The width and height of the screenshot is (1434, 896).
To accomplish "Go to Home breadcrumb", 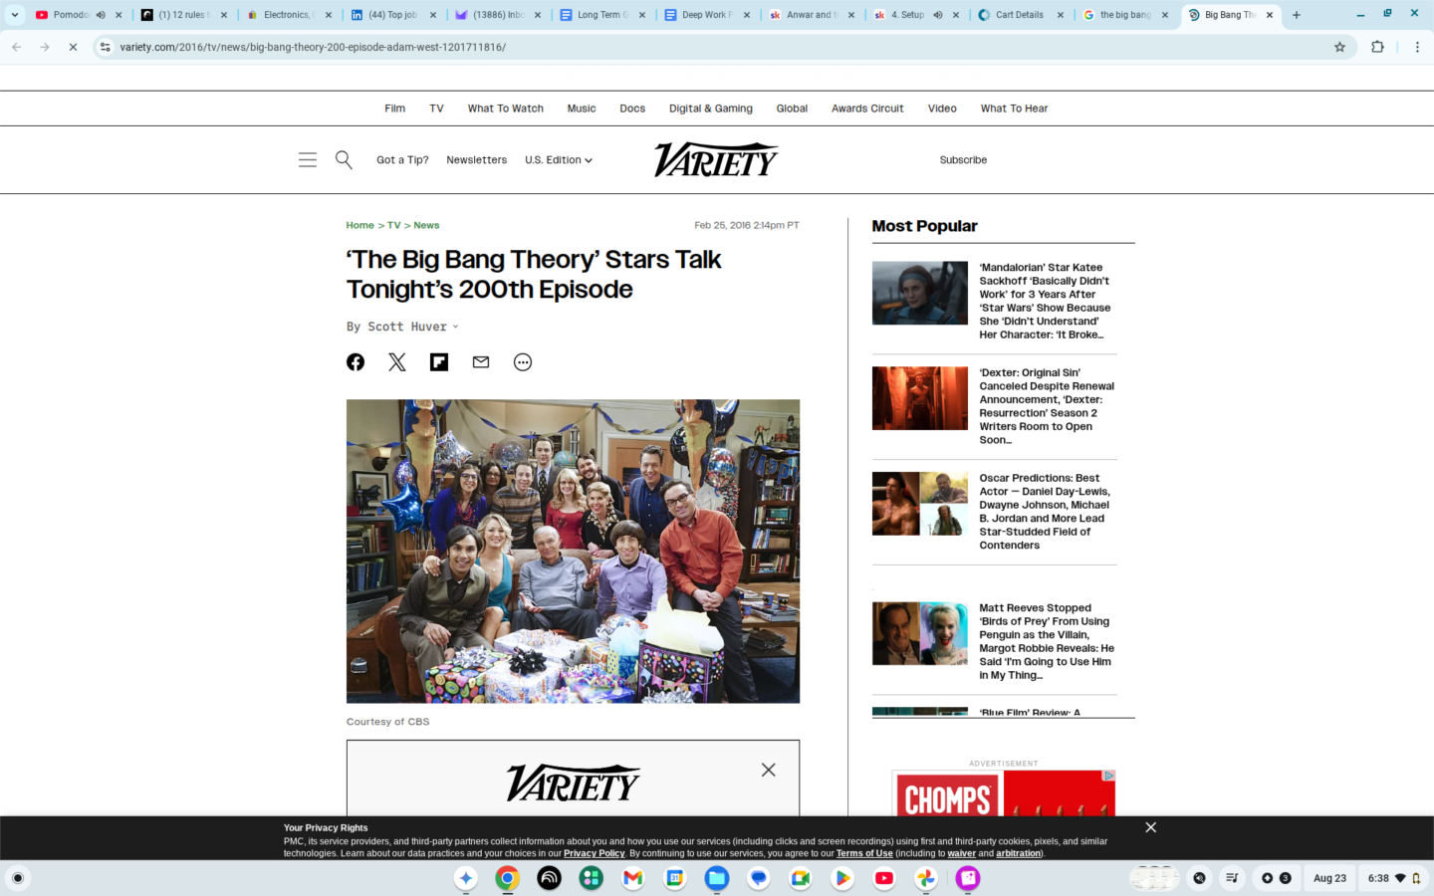I will (x=359, y=226).
